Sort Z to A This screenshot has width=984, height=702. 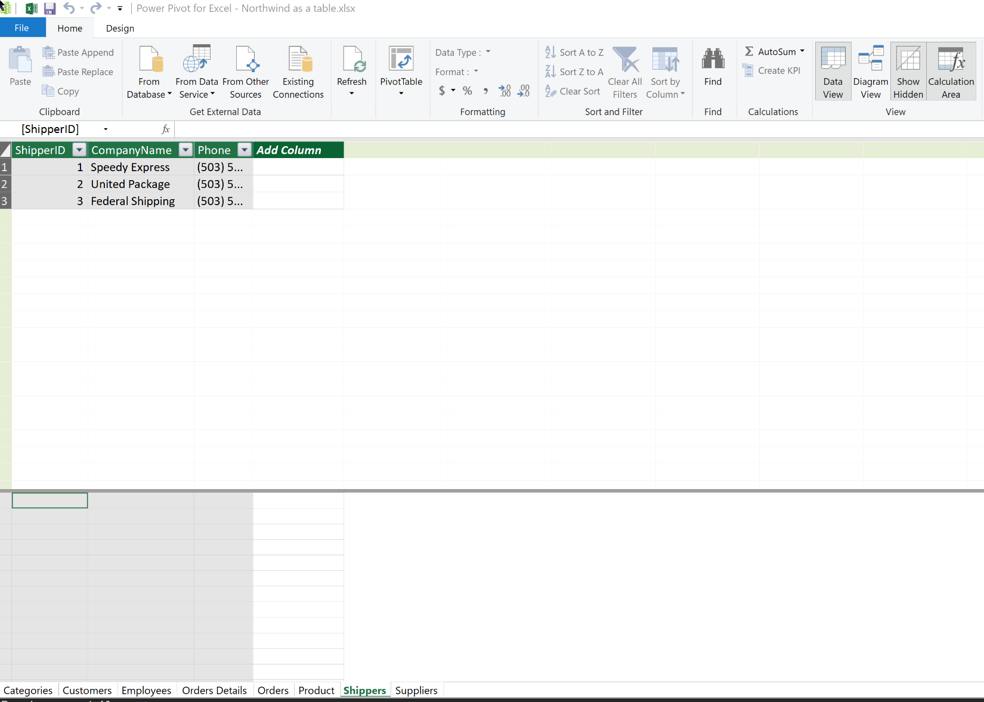click(x=574, y=72)
